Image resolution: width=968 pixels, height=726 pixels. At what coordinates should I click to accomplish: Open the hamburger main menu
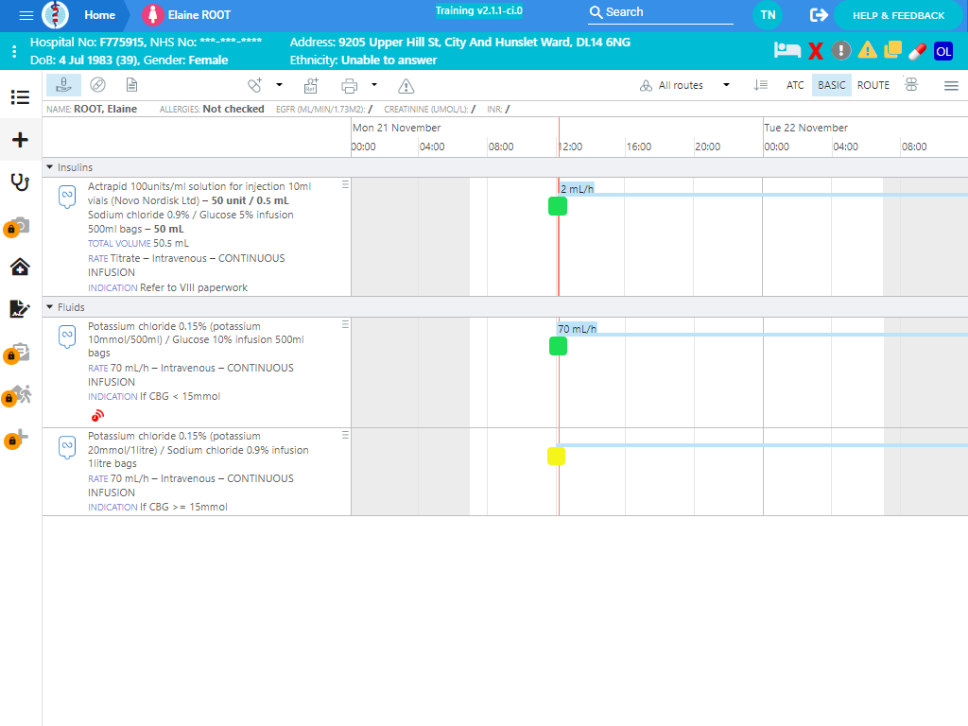coord(26,15)
